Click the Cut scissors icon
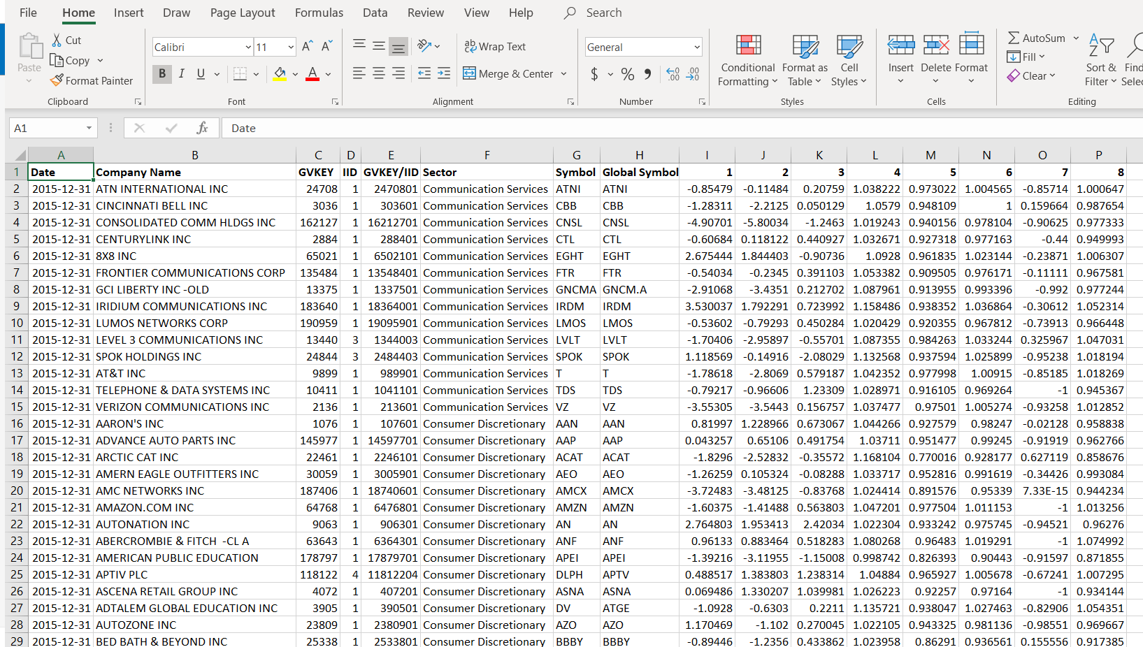The width and height of the screenshot is (1143, 647). [x=57, y=40]
